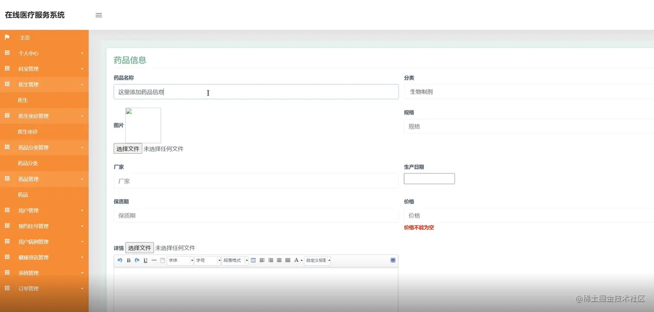Click the 厂家 input field
Screen dimensions: 654x312
pyautogui.click(x=256, y=181)
